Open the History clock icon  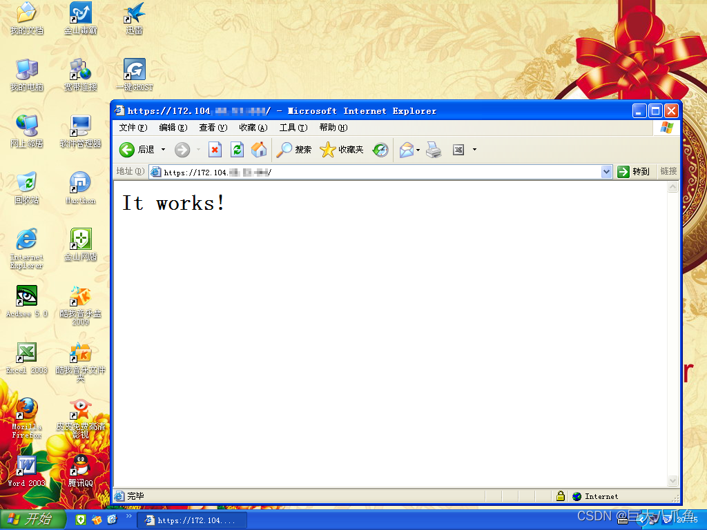click(380, 150)
